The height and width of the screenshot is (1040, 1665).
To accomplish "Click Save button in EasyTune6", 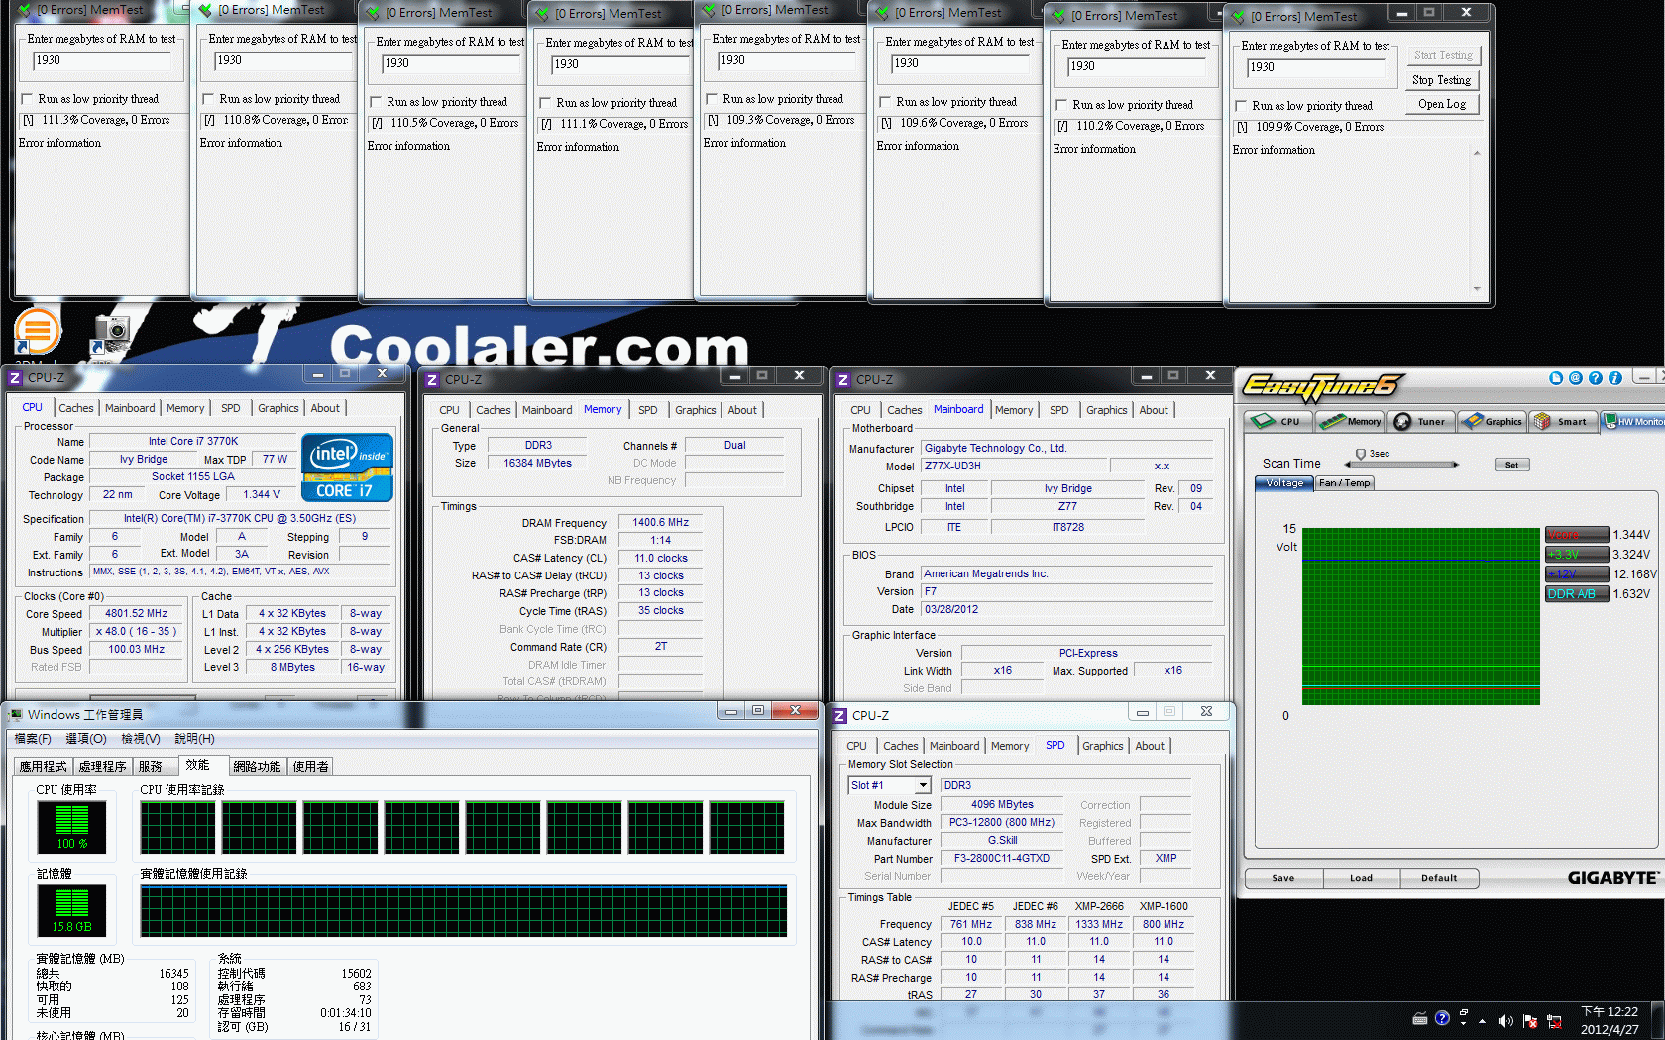I will pyautogui.click(x=1283, y=878).
